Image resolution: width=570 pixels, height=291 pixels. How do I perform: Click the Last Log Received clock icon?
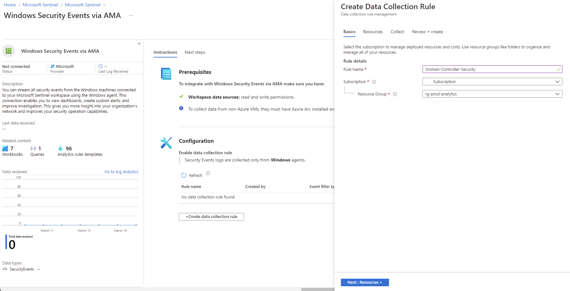pos(101,66)
